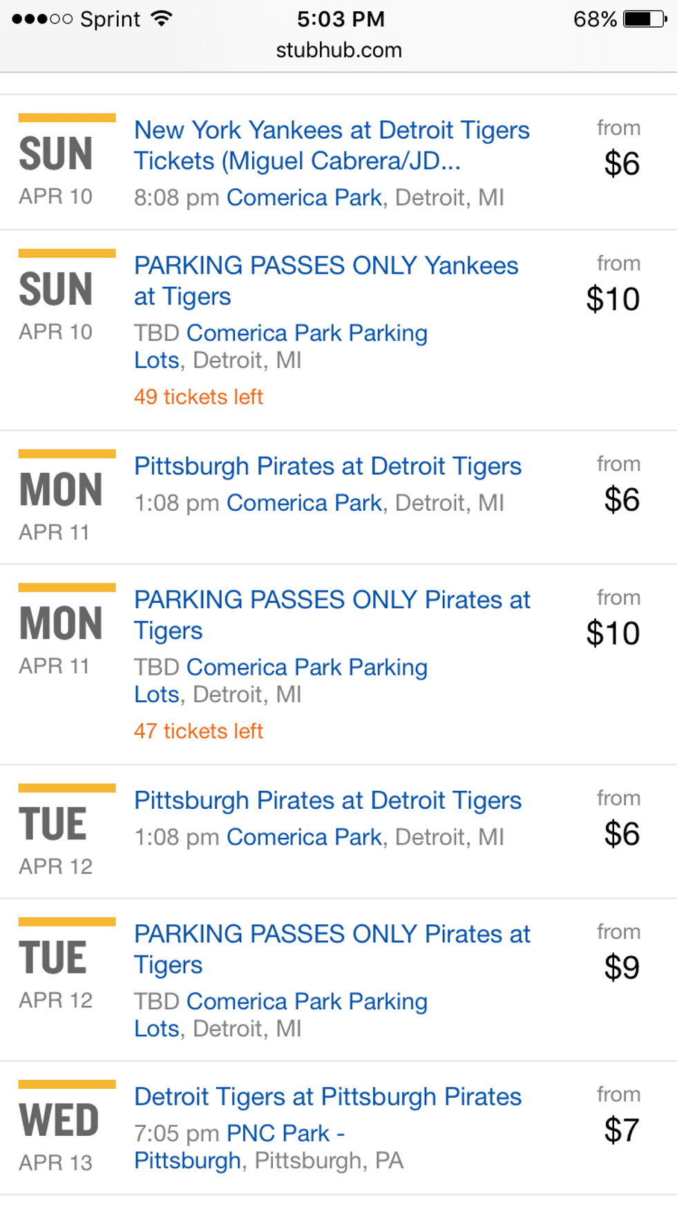
Task: Tap PNC Park - Pittsburgh venue link
Action: click(240, 1147)
